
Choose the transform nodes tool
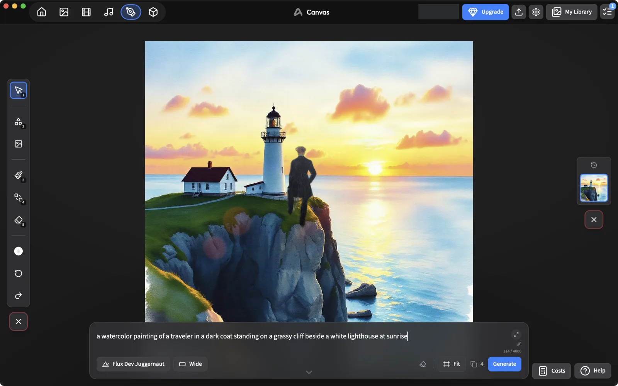click(19, 198)
